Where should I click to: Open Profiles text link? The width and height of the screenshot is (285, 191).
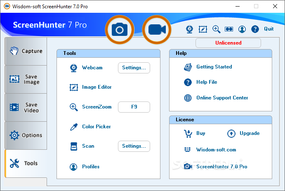(91, 167)
